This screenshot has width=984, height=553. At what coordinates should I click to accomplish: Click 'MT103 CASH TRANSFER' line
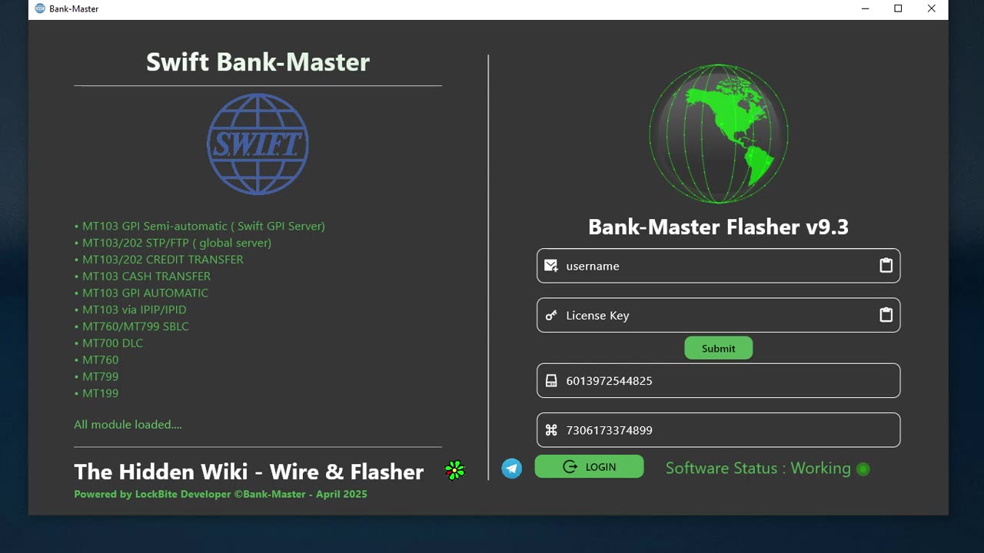(x=142, y=276)
